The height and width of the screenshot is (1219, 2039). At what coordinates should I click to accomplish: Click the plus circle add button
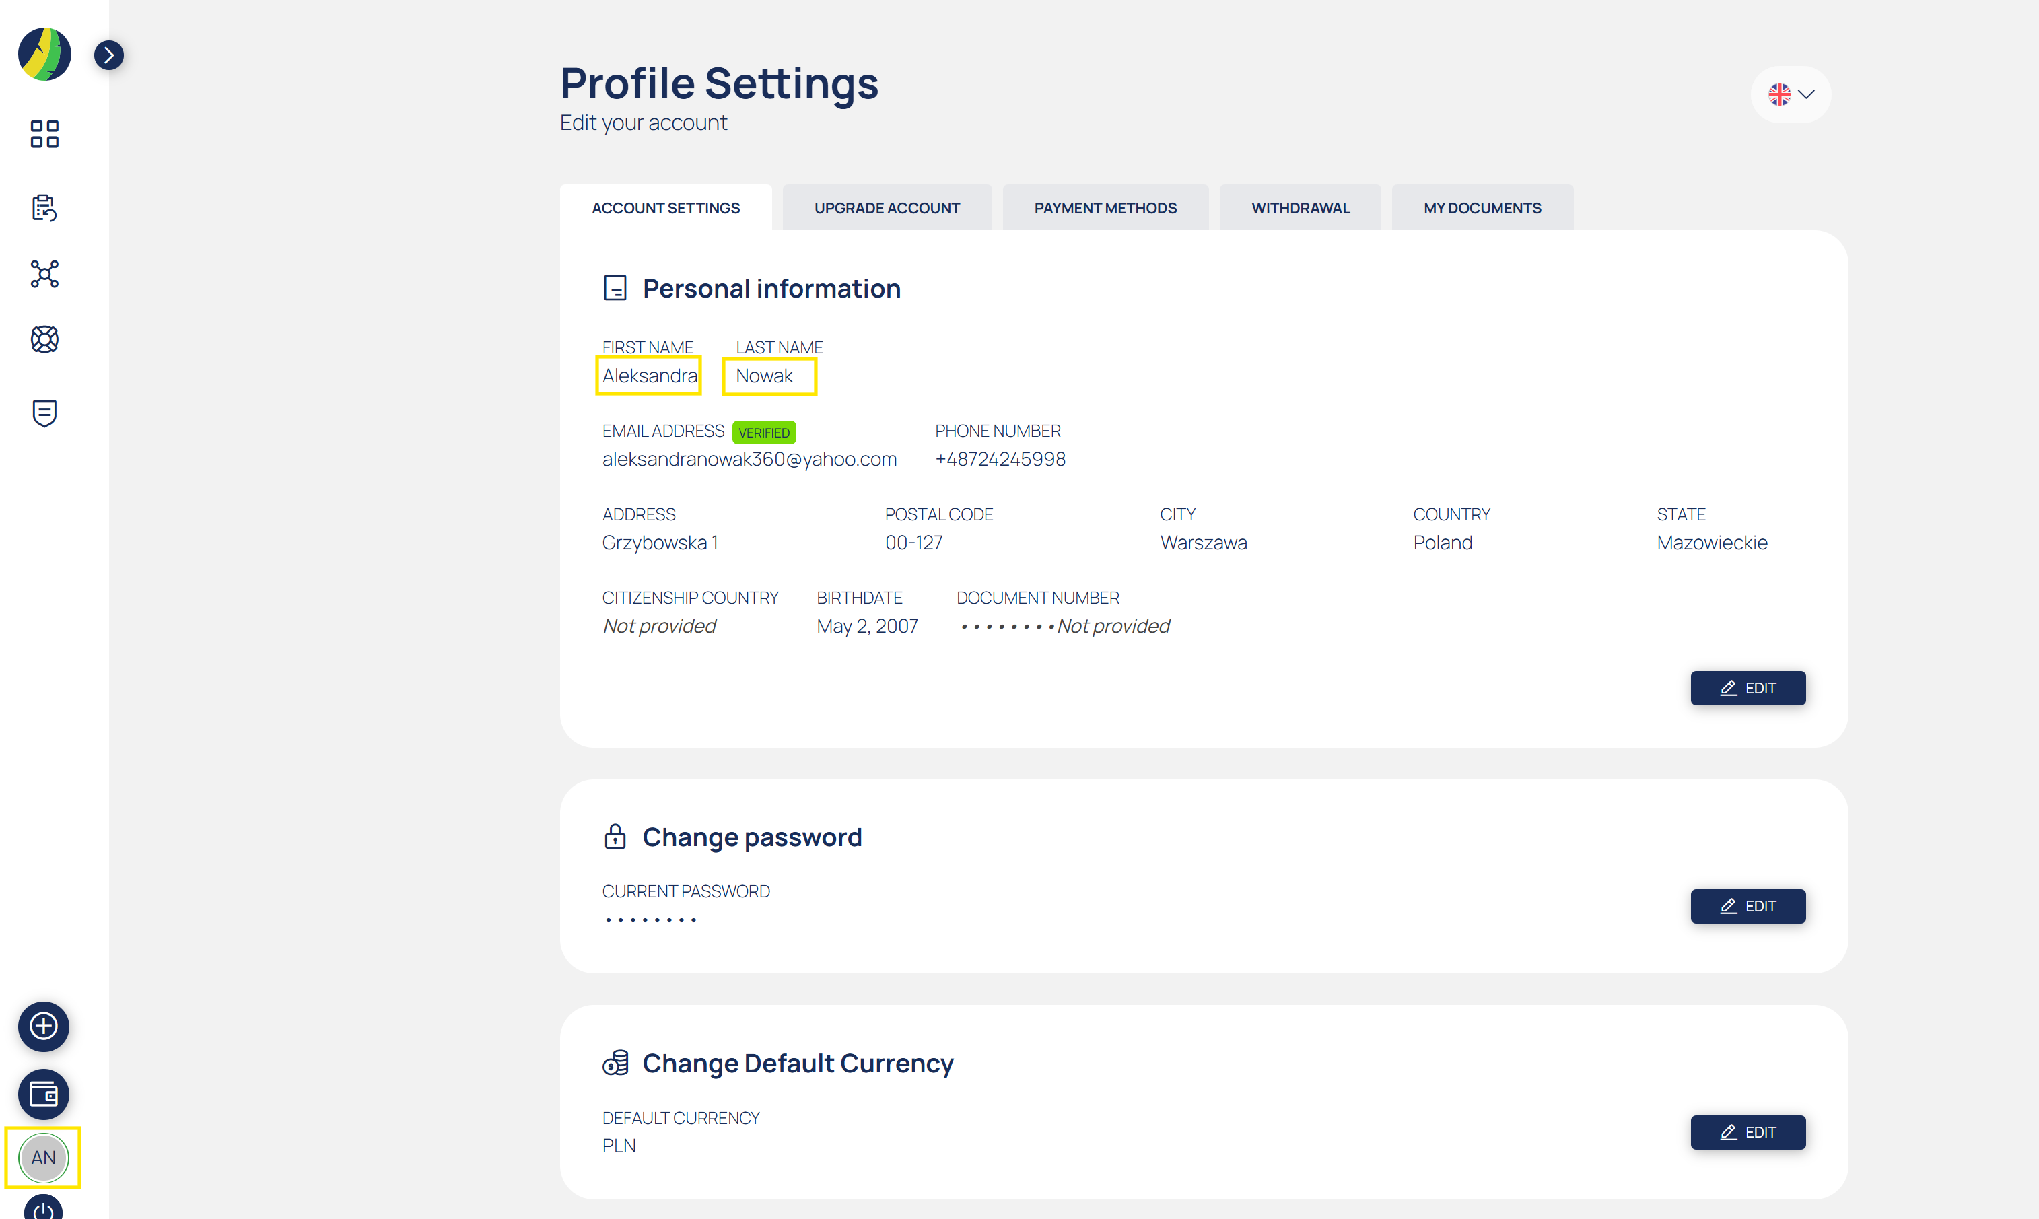point(44,1026)
